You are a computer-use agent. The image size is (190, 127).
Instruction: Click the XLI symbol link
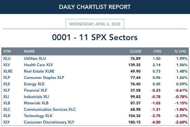tap(6, 97)
